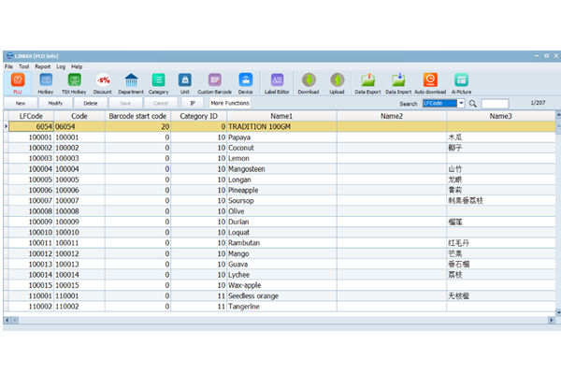Click the Custom Barcode icon

point(215,81)
